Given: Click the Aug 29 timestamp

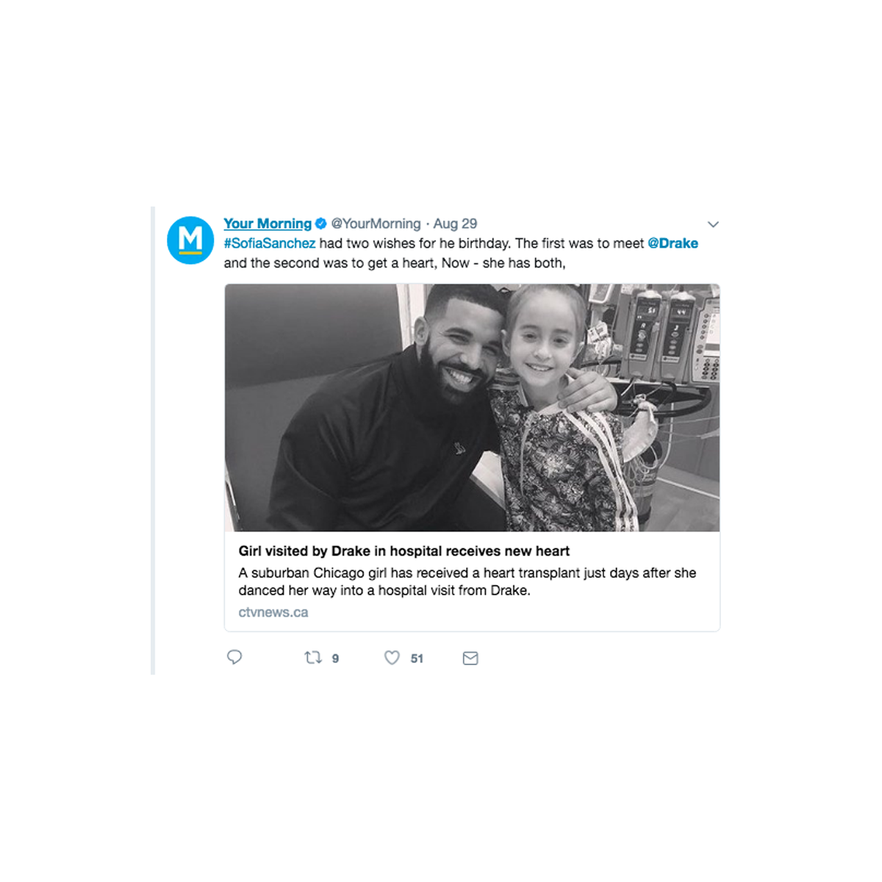Looking at the screenshot, I should pyautogui.click(x=455, y=223).
